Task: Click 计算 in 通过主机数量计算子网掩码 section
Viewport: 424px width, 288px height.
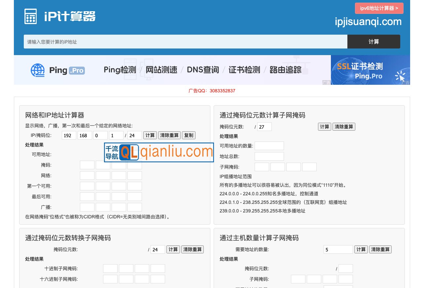Action: (361, 249)
